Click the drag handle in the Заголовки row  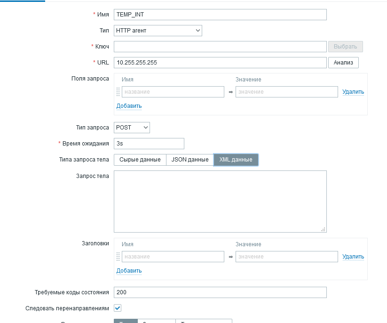click(118, 257)
